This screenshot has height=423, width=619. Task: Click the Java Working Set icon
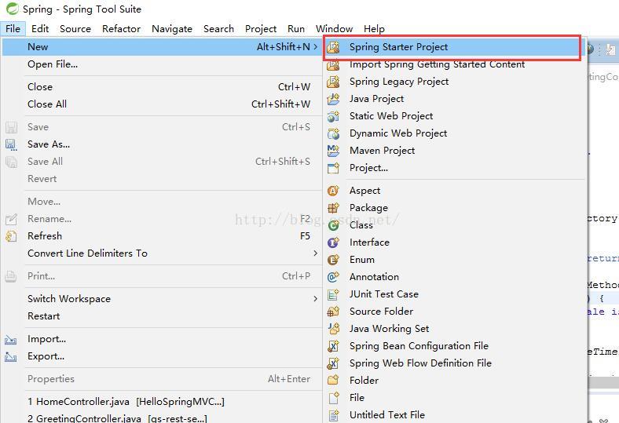tap(333, 329)
